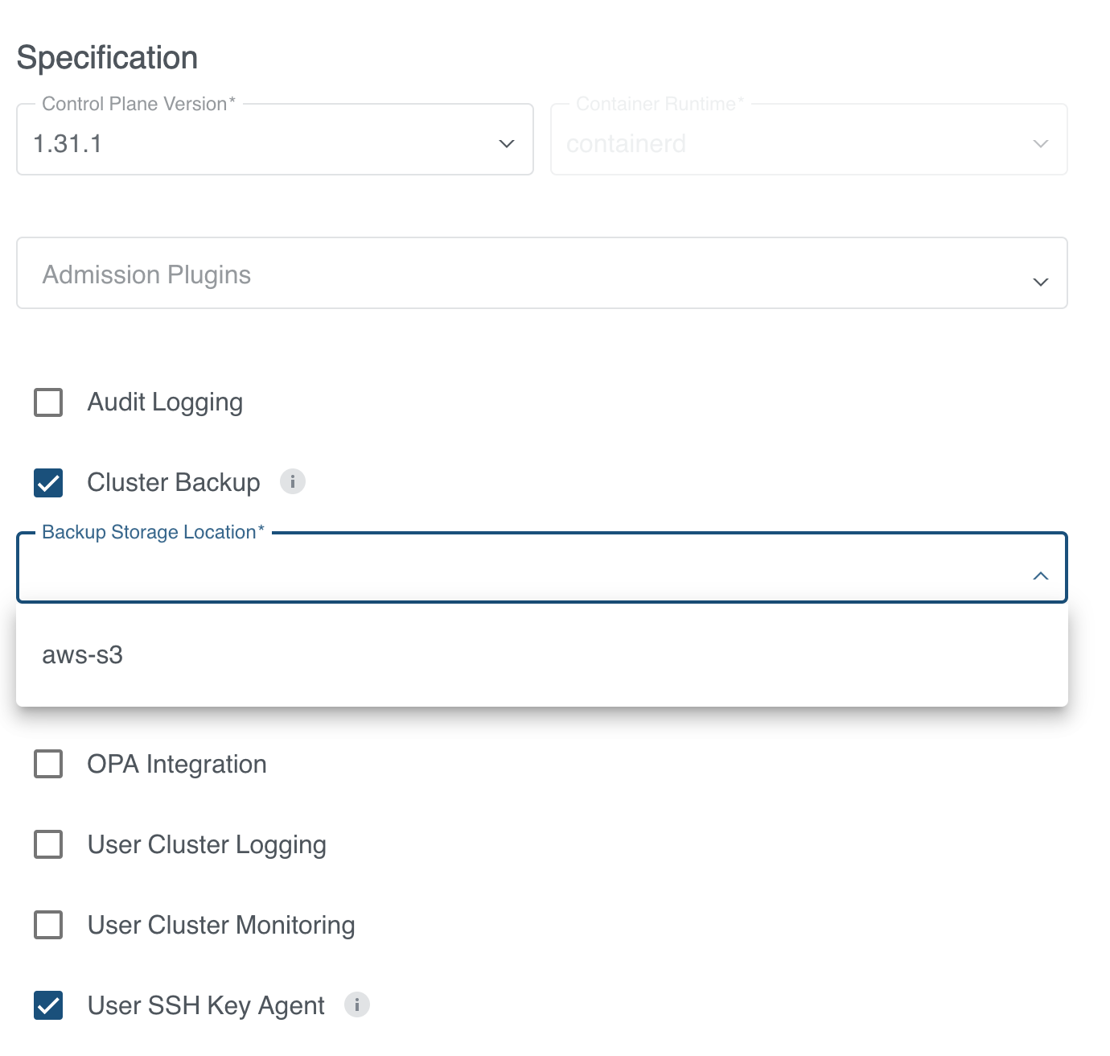1110x1056 pixels.
Task: Click the Cluster Backup label text
Action: [x=173, y=482]
